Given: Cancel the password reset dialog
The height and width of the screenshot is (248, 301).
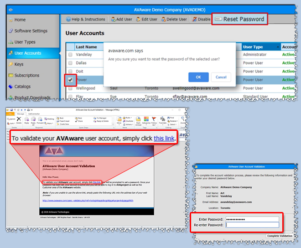Looking at the screenshot, I should (x=221, y=77).
